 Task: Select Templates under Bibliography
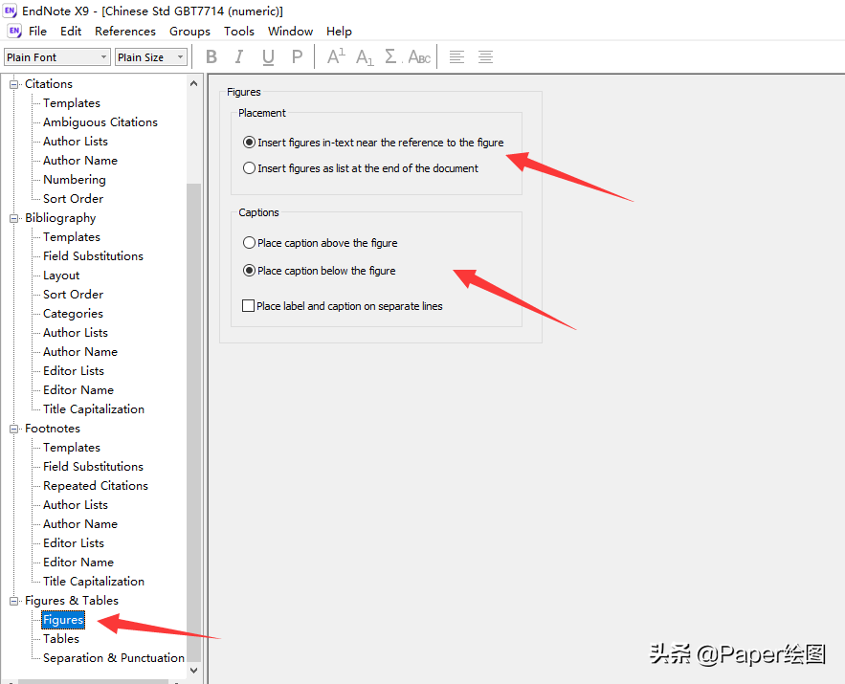pyautogui.click(x=72, y=237)
